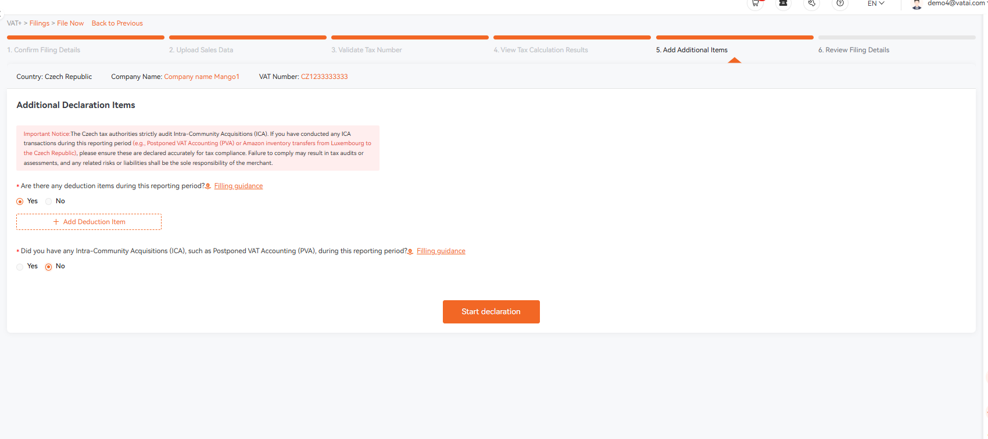The height and width of the screenshot is (439, 988).
Task: Go to step 4 View Tax Calculation Results
Action: (x=540, y=50)
